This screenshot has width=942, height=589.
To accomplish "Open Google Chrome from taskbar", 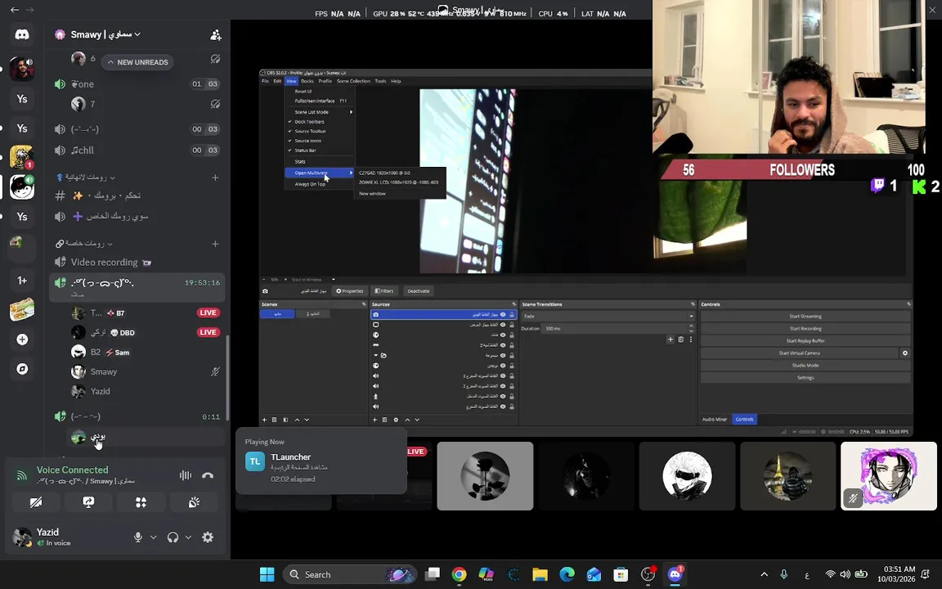I will point(459,574).
